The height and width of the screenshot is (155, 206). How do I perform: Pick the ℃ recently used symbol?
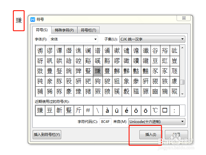point(155,110)
